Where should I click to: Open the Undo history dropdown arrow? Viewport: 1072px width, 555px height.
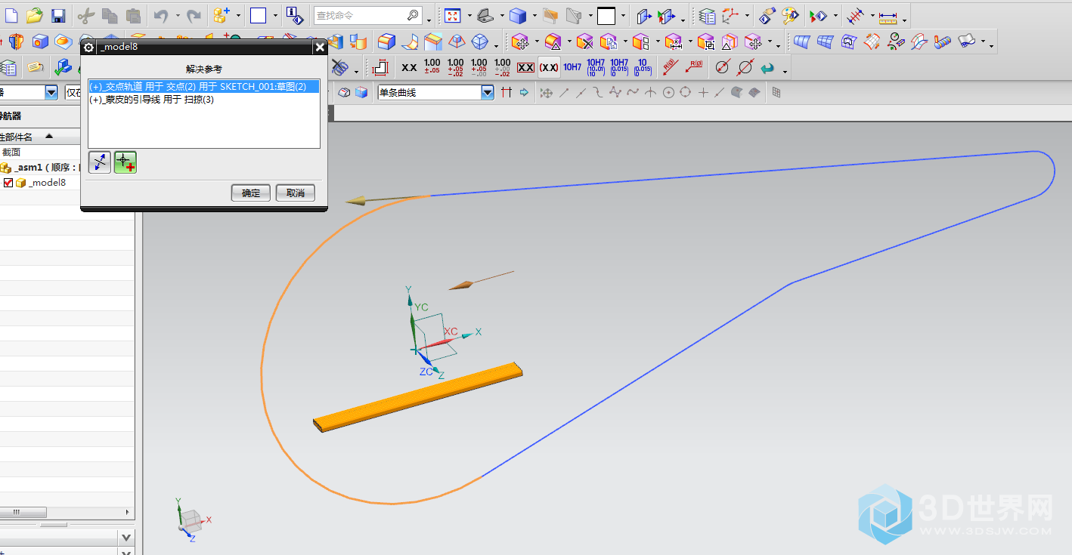(177, 15)
